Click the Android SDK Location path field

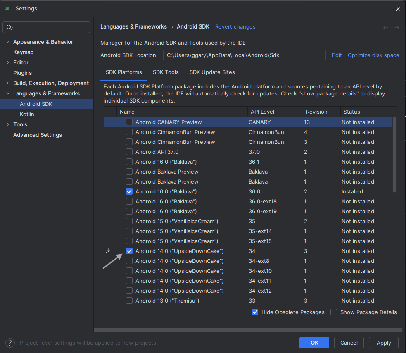coord(244,55)
